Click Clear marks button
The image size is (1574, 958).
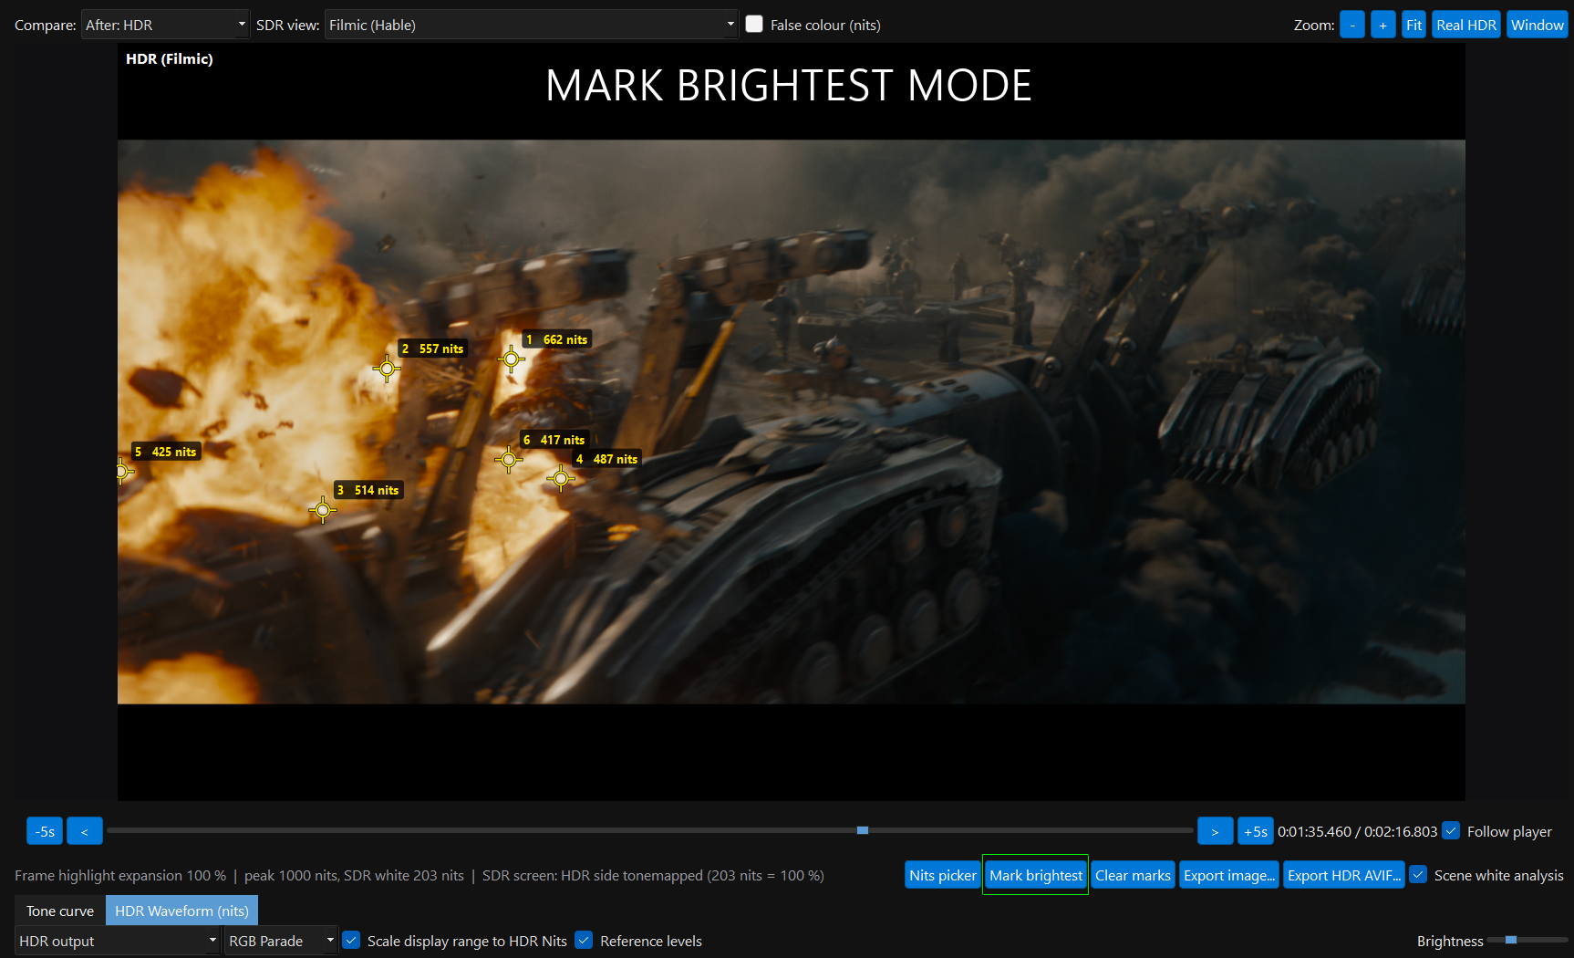click(x=1133, y=875)
